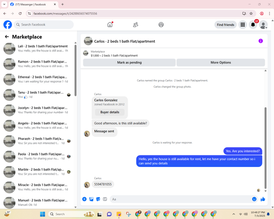Open emoji picker in message box
The width and height of the screenshot is (274, 219).
point(254,199)
